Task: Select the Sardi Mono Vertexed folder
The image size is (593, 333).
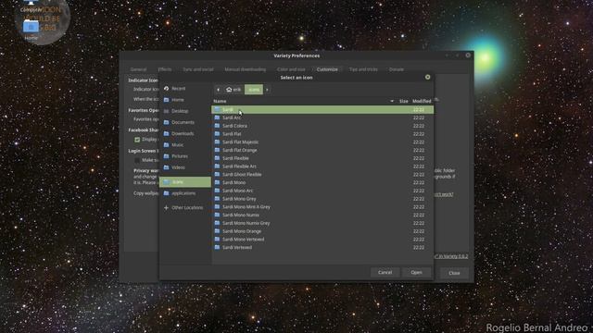Action: pyautogui.click(x=322, y=240)
